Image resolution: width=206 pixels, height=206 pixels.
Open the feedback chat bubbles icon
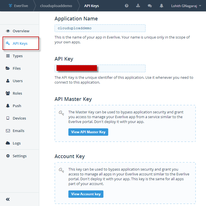point(150,6)
